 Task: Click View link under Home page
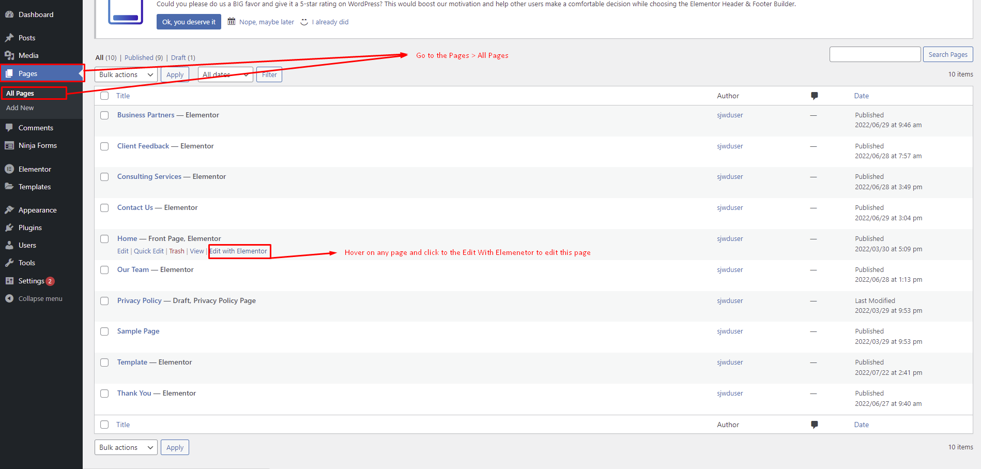[197, 251]
